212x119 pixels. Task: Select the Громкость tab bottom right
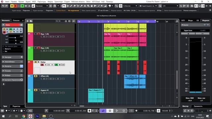tap(198, 106)
